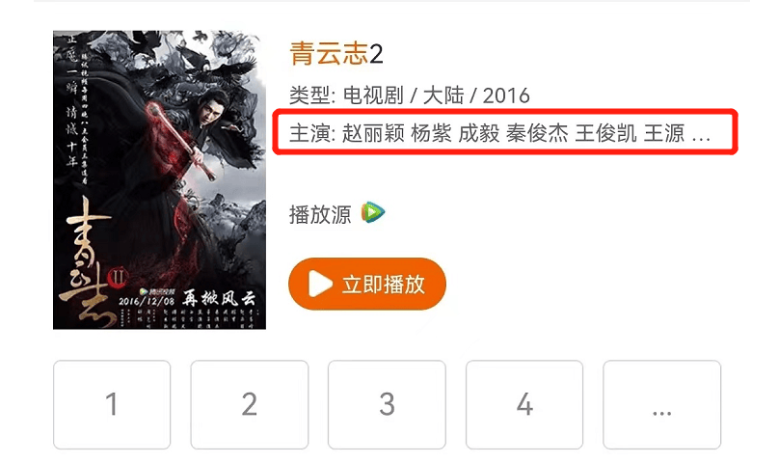Screen dimensions: 778x463
Task: Select episode 1
Action: pos(112,404)
